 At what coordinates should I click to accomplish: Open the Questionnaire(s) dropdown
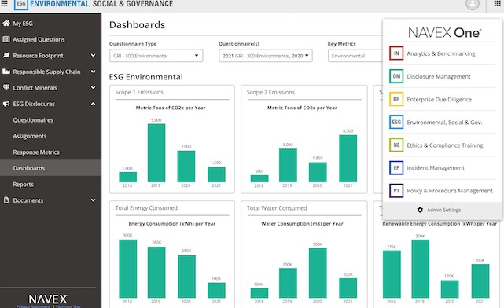266,56
